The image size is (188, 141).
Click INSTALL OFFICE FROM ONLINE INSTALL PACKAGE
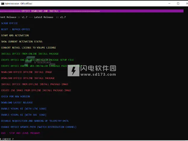point(30,54)
